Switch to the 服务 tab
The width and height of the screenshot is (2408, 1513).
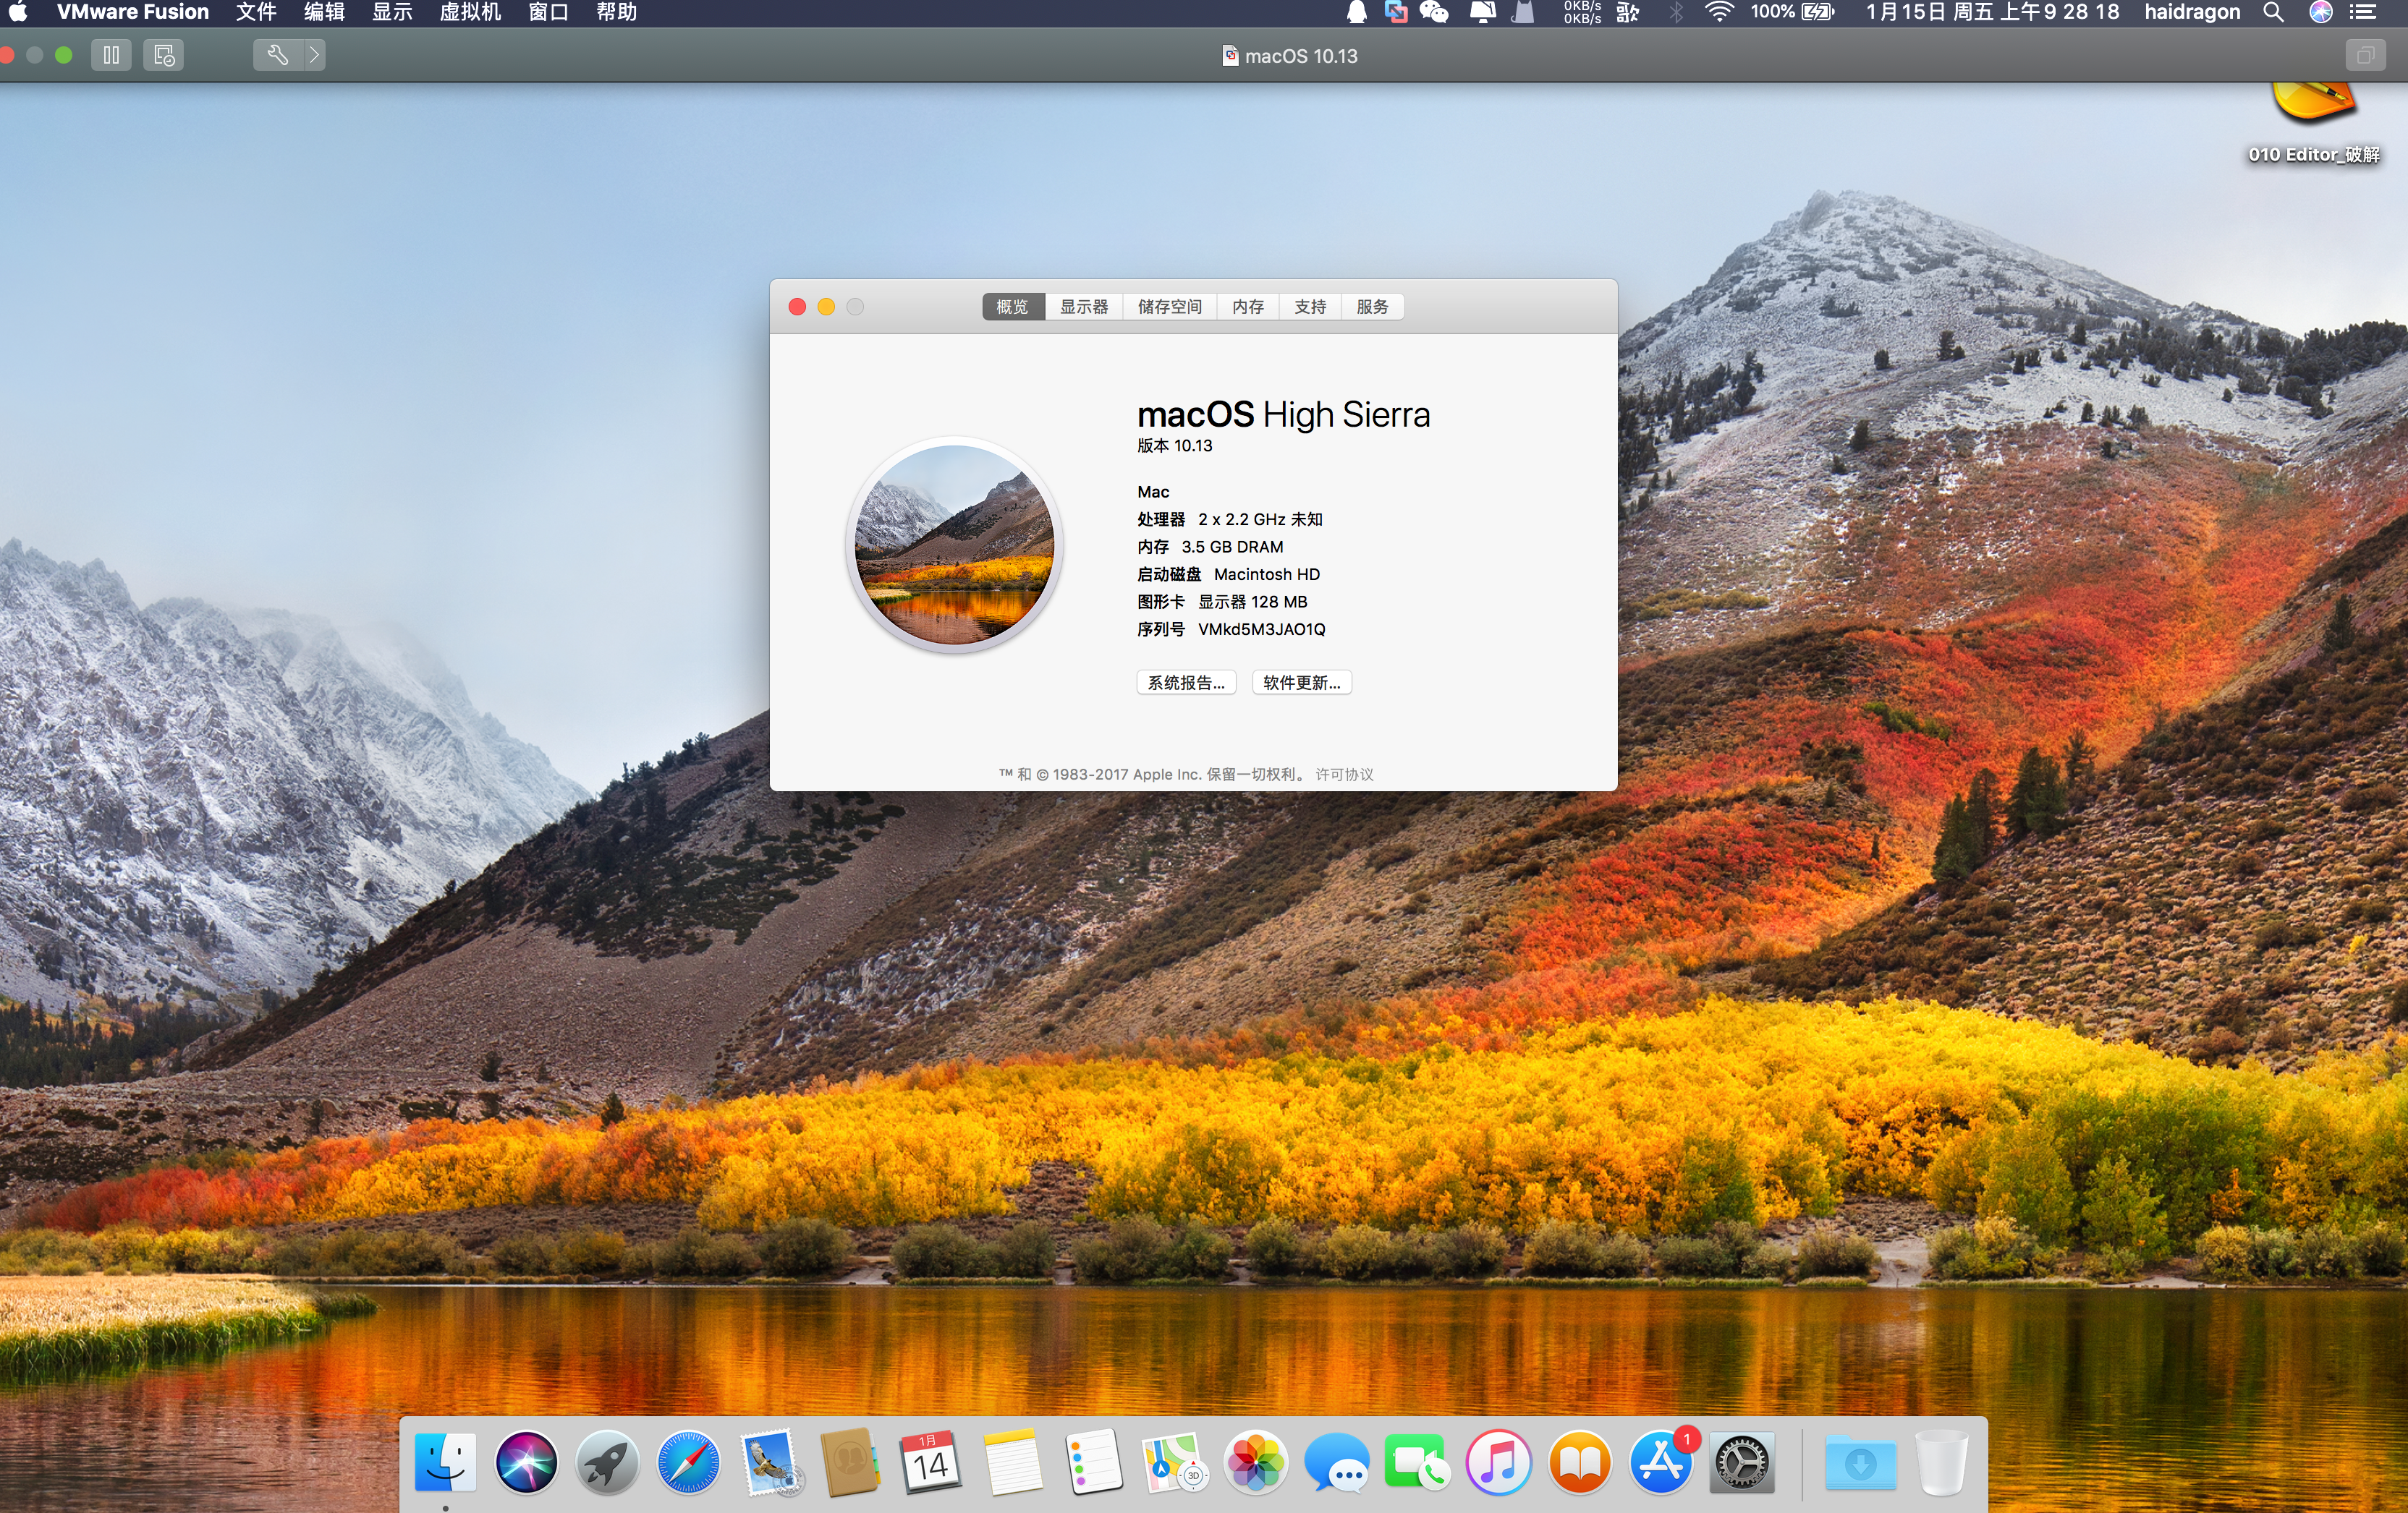coord(1372,307)
